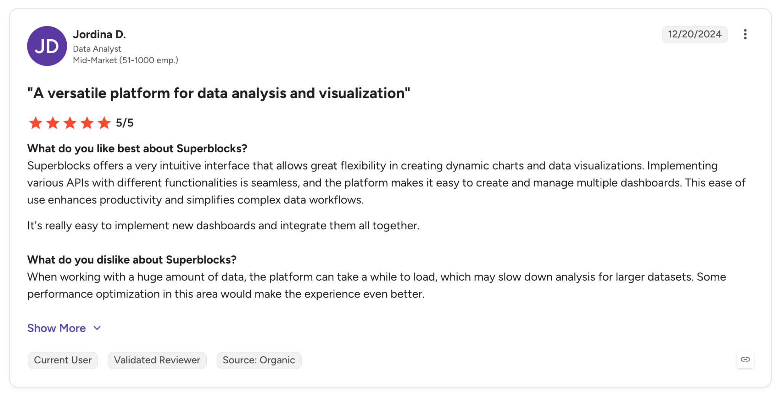This screenshot has height=395, width=781.
Task: Click the Source: Organic tag
Action: click(259, 360)
